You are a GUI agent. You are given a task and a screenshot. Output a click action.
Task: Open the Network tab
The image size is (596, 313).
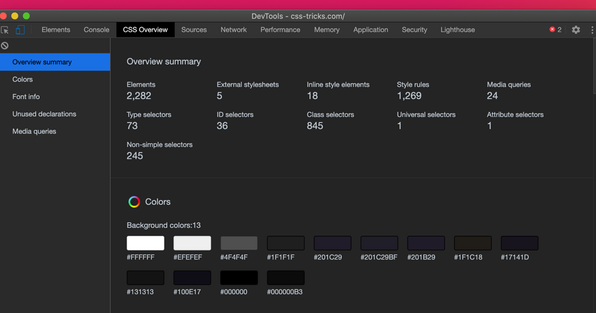(x=233, y=30)
